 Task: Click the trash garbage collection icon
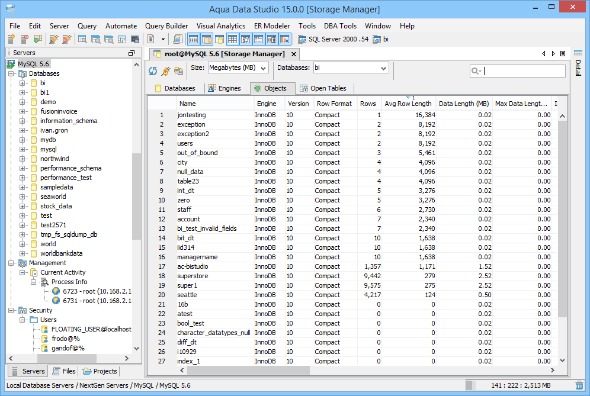point(579,385)
